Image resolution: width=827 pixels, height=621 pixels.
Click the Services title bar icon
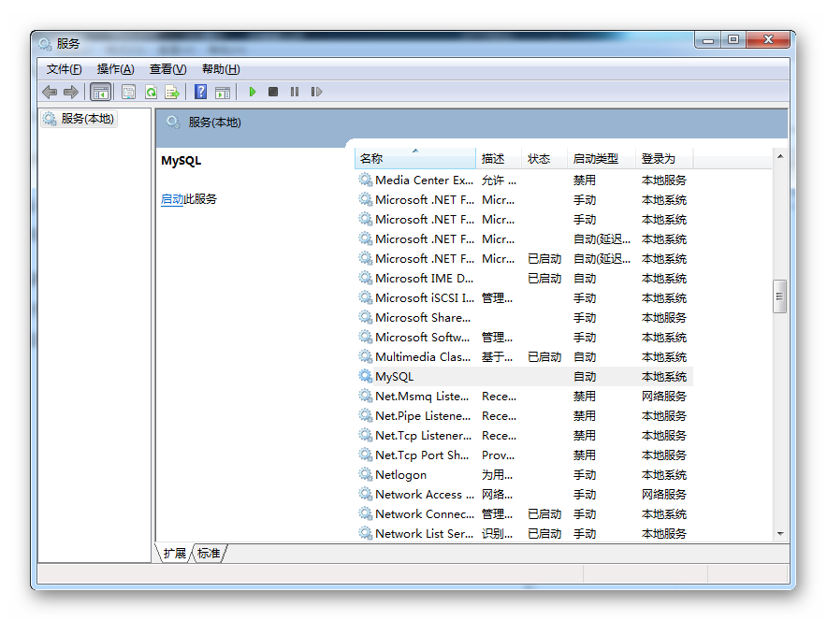click(45, 43)
